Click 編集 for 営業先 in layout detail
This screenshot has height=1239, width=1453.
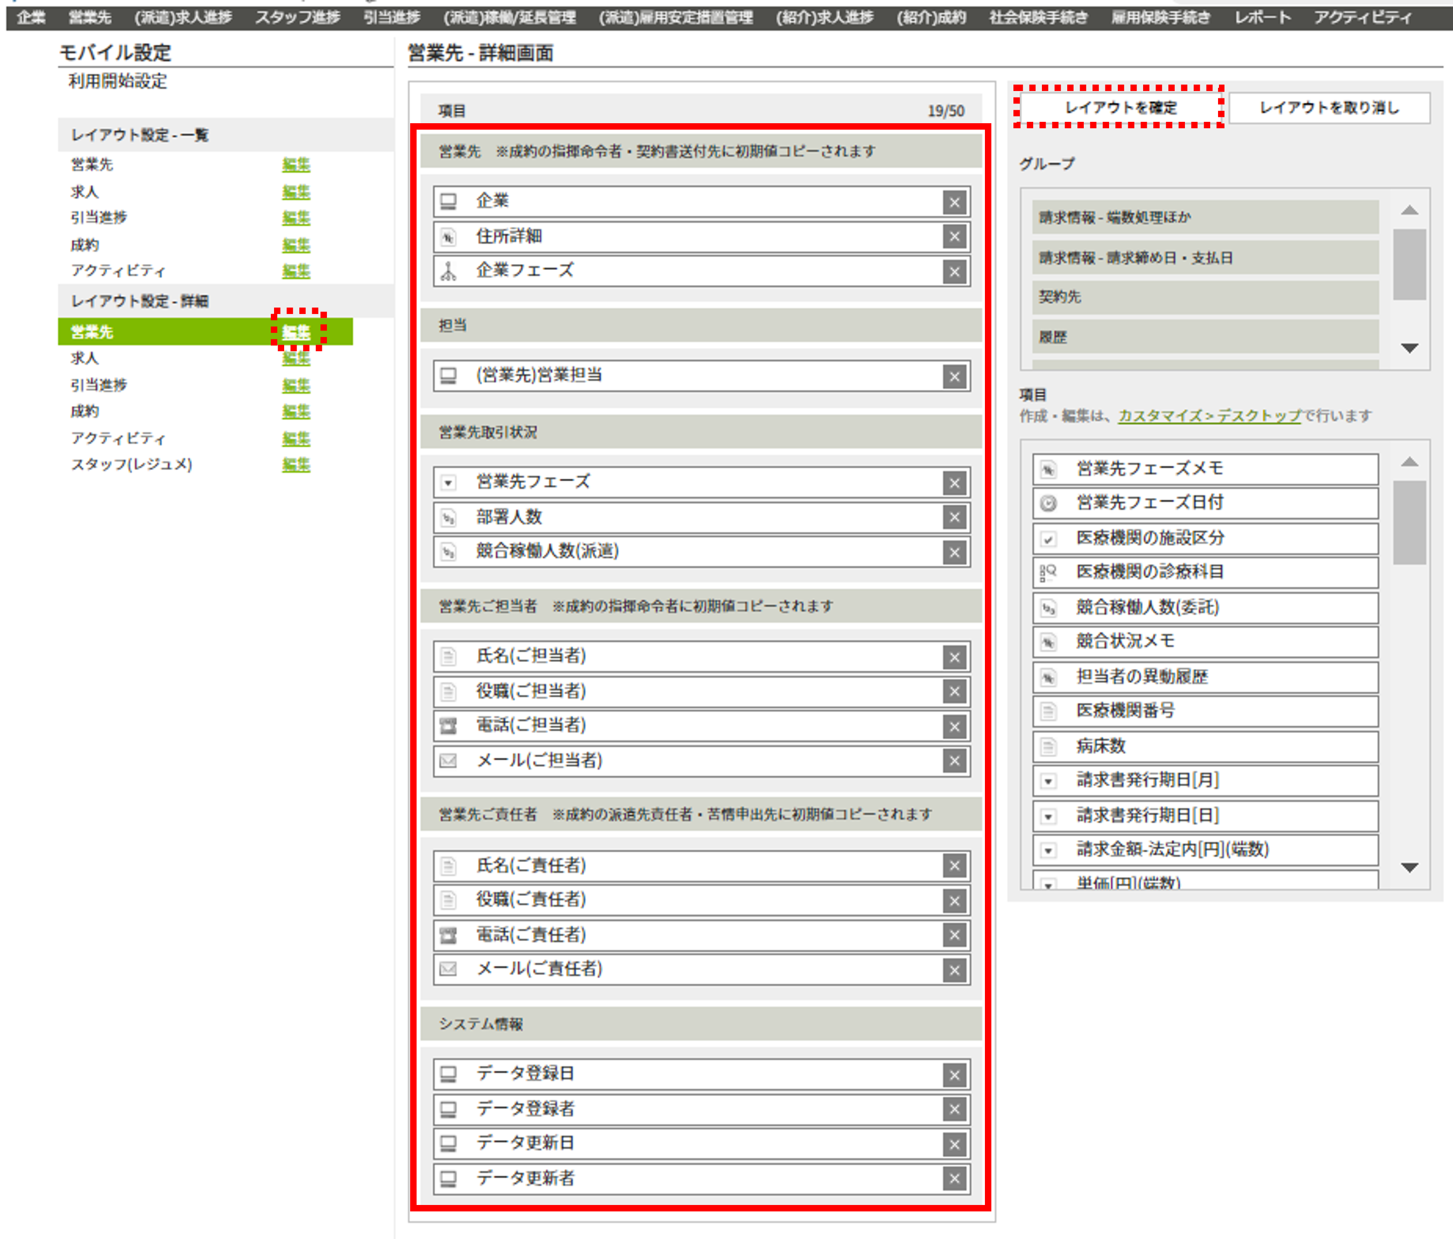296,332
